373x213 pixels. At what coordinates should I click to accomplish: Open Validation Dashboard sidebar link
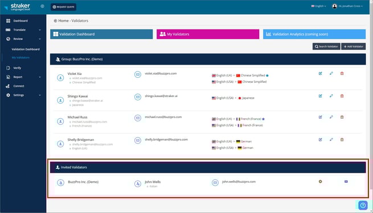click(x=26, y=49)
